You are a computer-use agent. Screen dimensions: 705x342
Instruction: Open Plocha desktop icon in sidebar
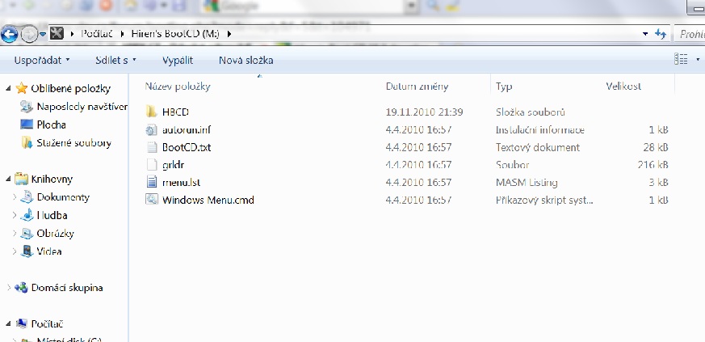pos(27,125)
